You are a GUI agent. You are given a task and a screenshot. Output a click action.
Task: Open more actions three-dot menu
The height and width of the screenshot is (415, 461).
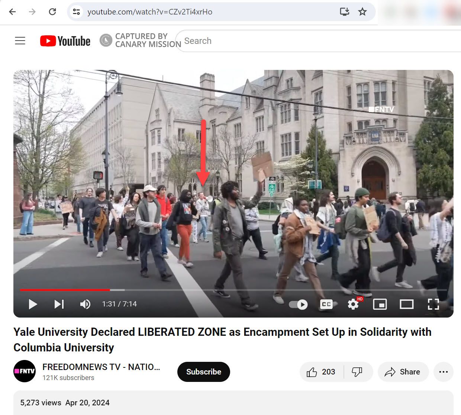[x=443, y=372]
